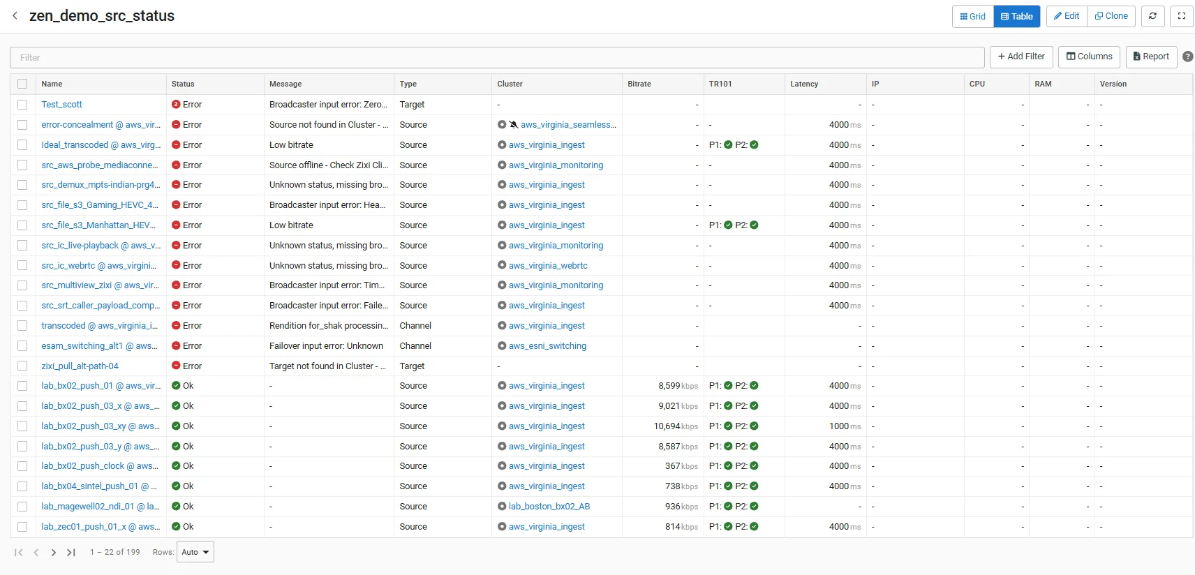Click the cluster icon beside aws_esni_switching

tap(502, 346)
